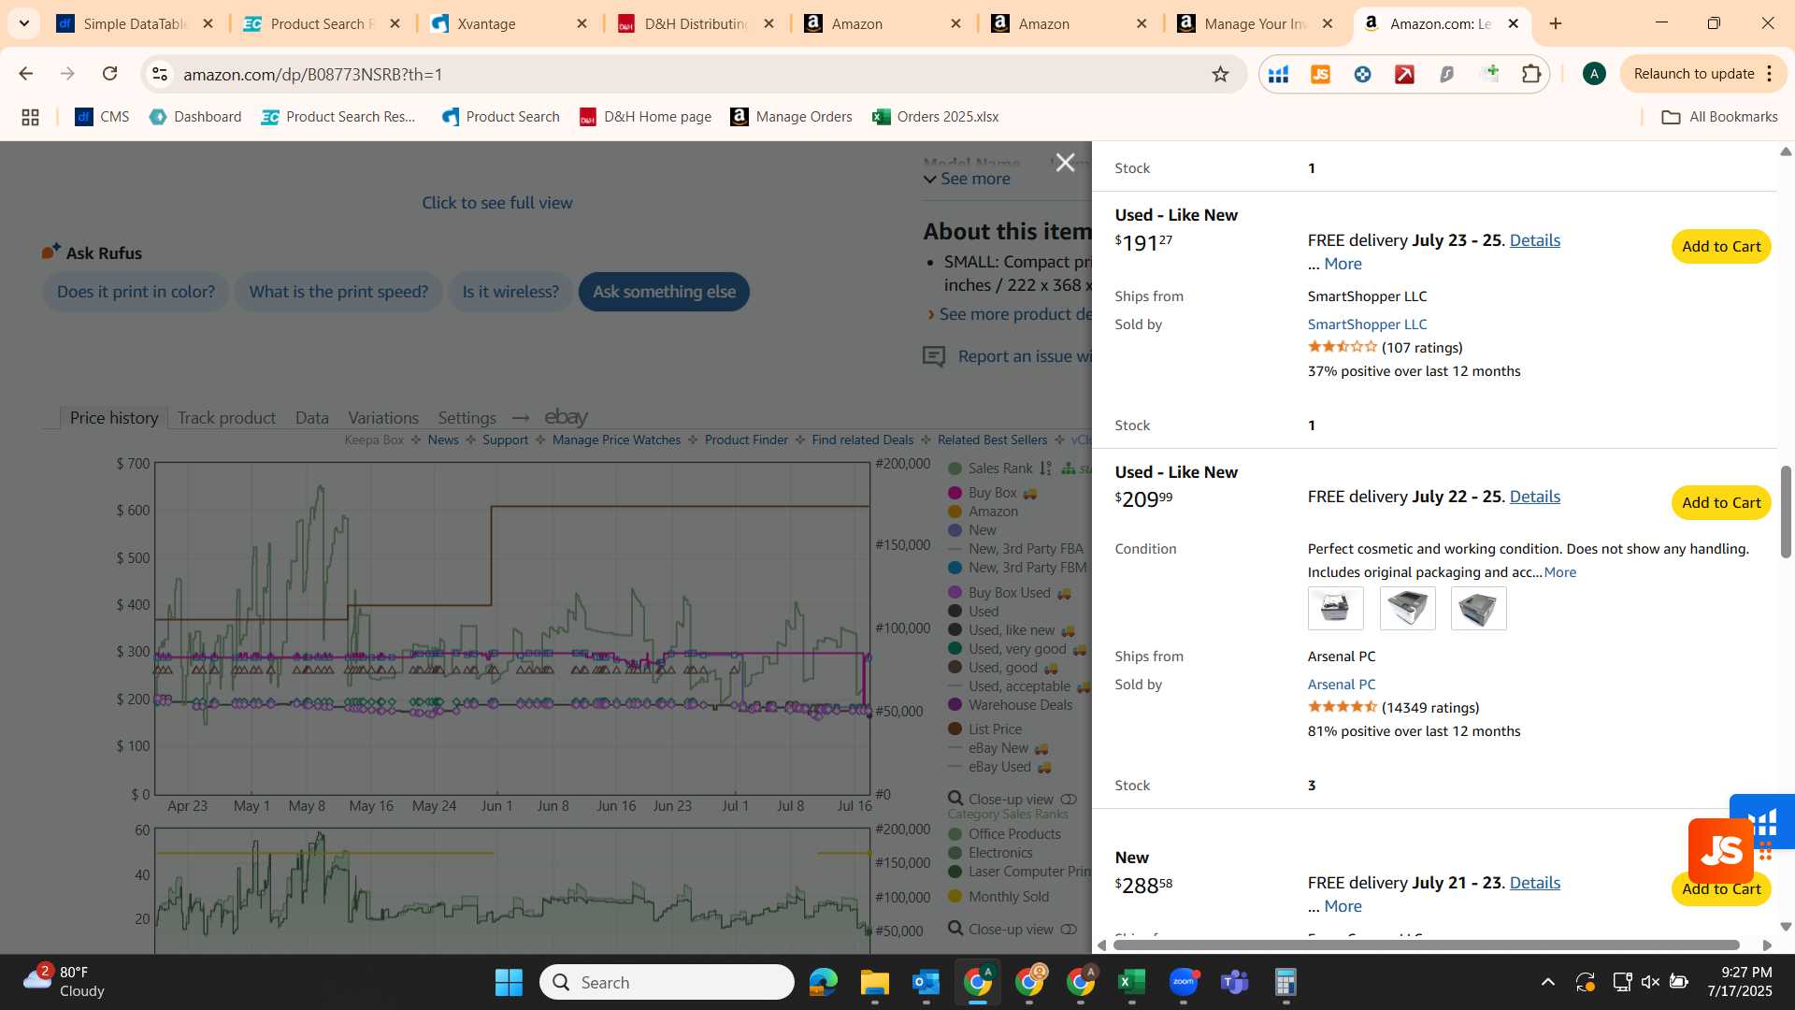
Task: Open Orders 2025.xlsx bookmark
Action: pyautogui.click(x=936, y=117)
